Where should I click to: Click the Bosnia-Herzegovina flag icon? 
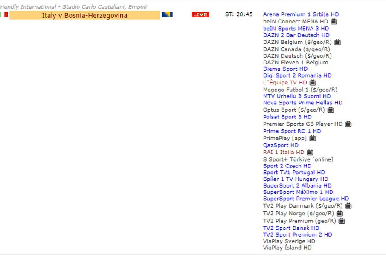coord(167,14)
